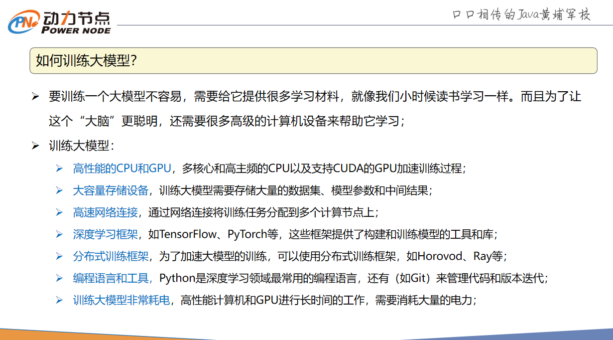
Task: Click the blue arrow bullet beside 大容量存储设备
Action: pos(59,190)
